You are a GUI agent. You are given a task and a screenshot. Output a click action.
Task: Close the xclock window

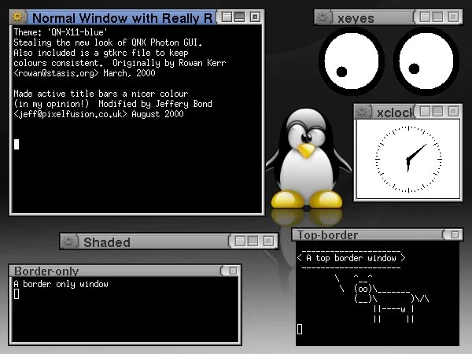point(453,112)
